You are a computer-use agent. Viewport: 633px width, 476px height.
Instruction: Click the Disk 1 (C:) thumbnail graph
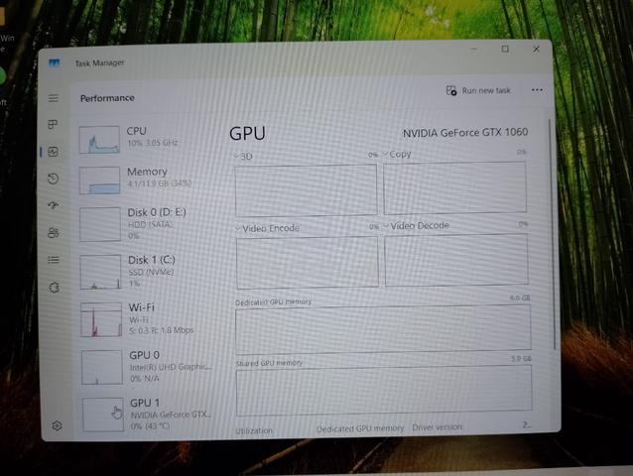[x=100, y=272]
